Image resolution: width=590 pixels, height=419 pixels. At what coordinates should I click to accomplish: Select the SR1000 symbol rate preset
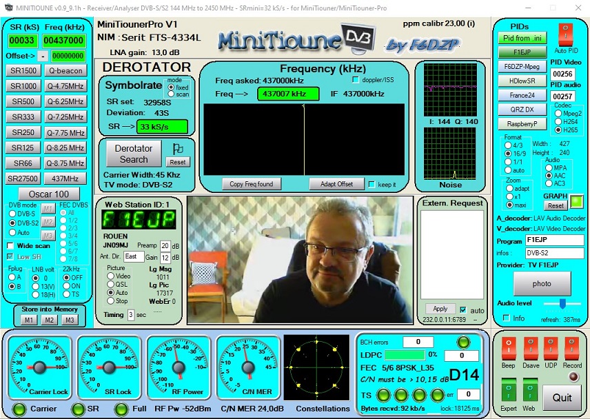click(x=23, y=86)
